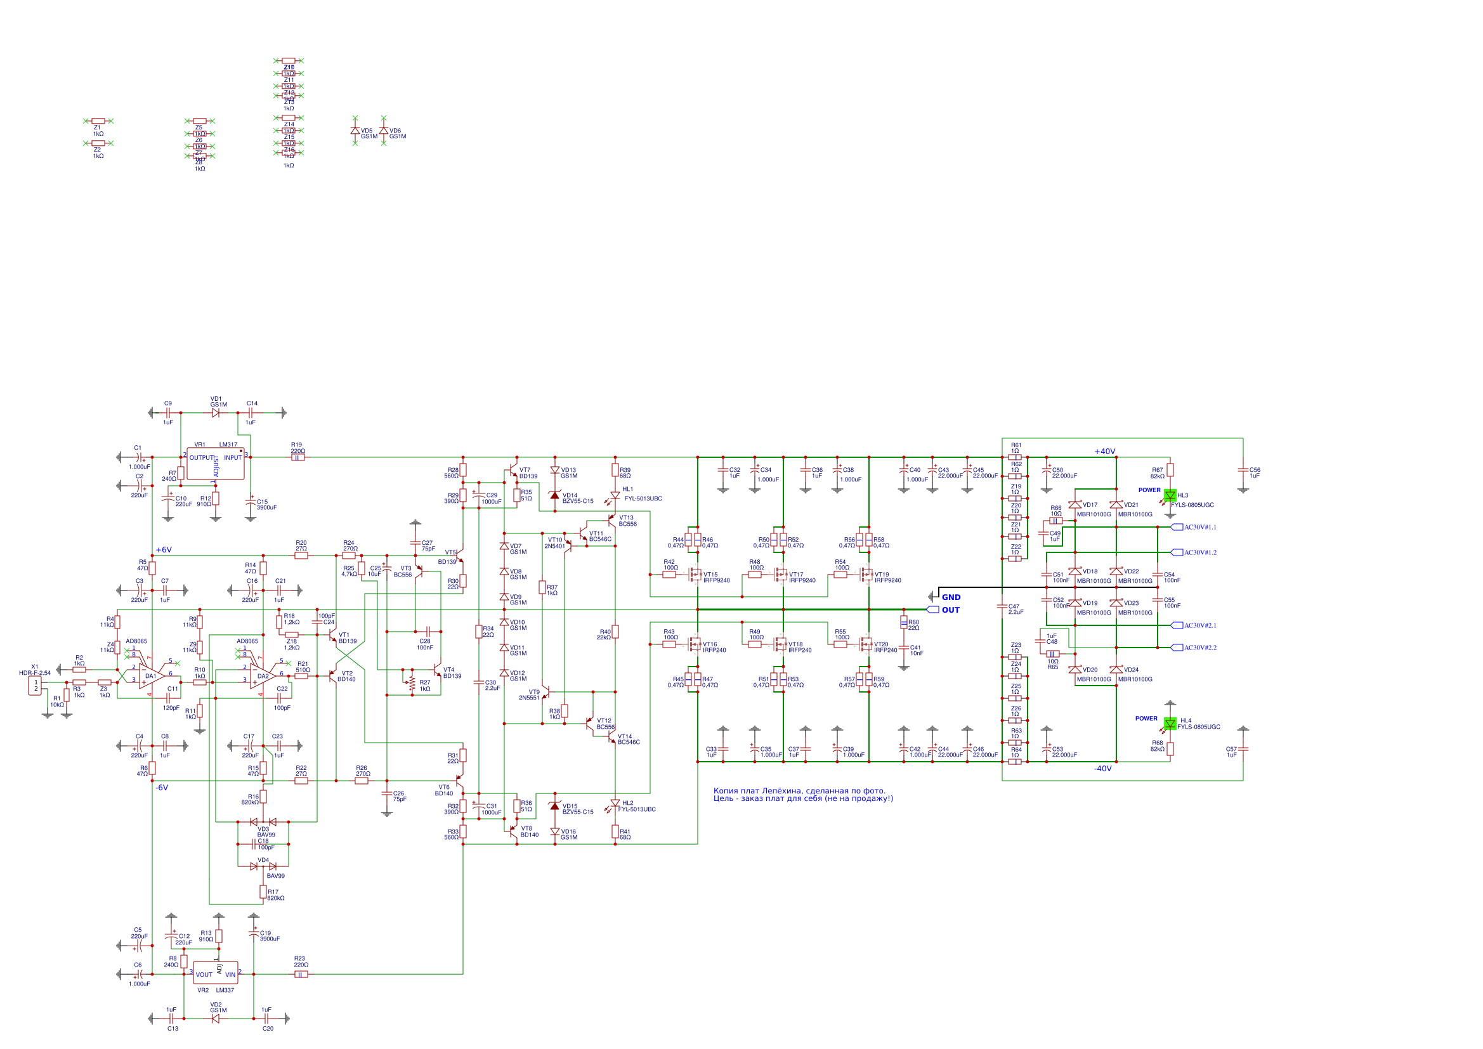Click the blue OUT port label
1483x1049 pixels.
click(x=950, y=609)
